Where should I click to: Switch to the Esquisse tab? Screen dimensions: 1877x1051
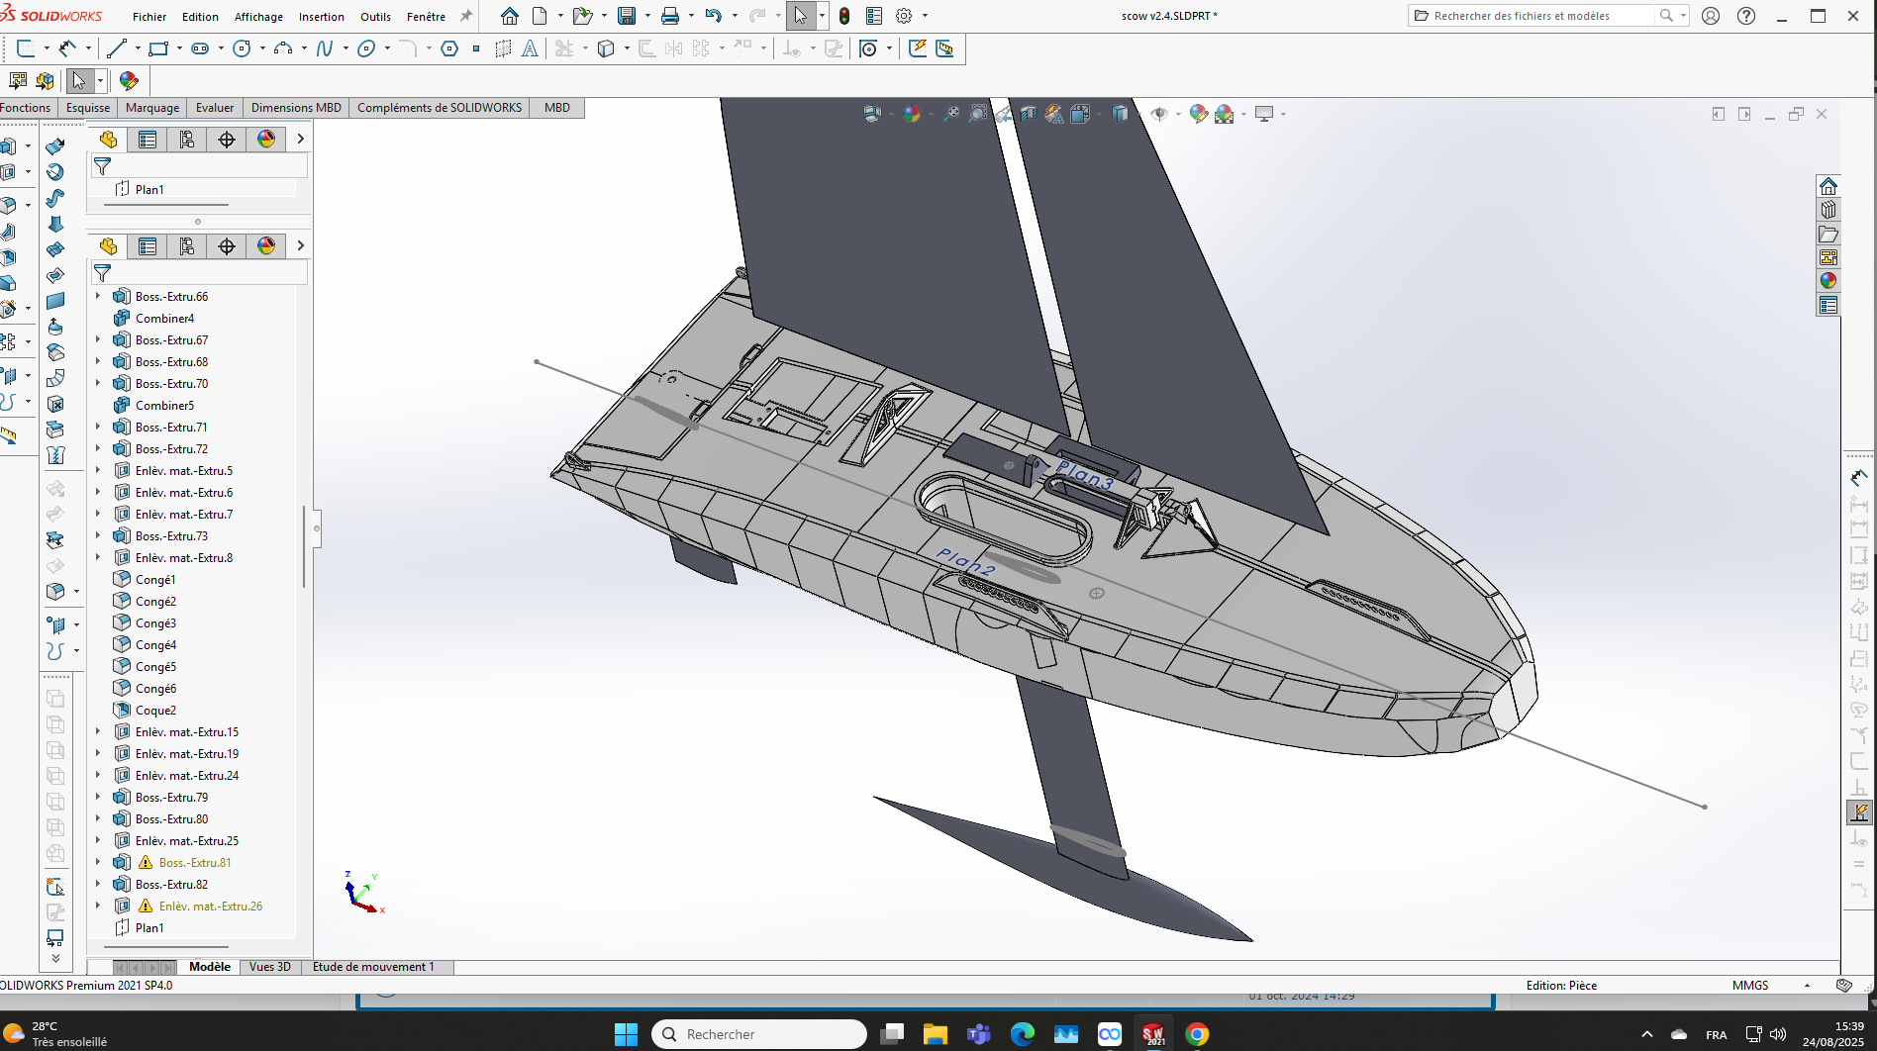[x=88, y=108]
